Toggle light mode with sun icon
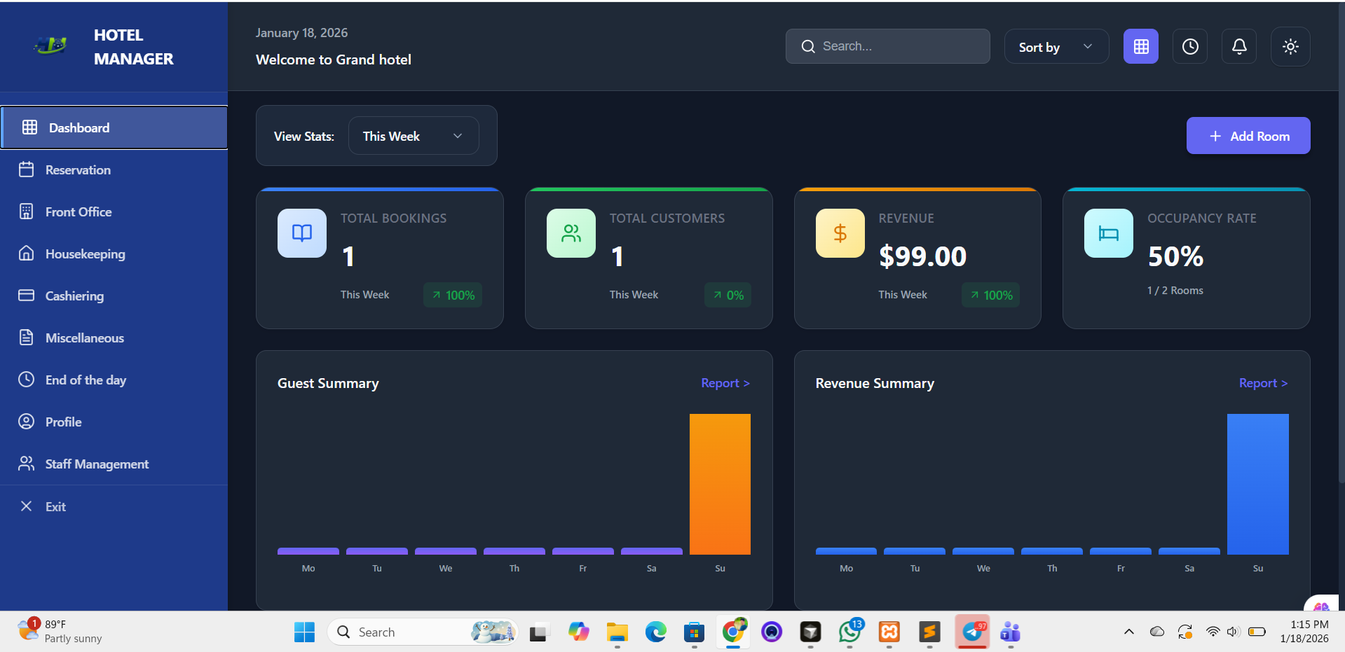This screenshot has width=1345, height=652. point(1290,46)
